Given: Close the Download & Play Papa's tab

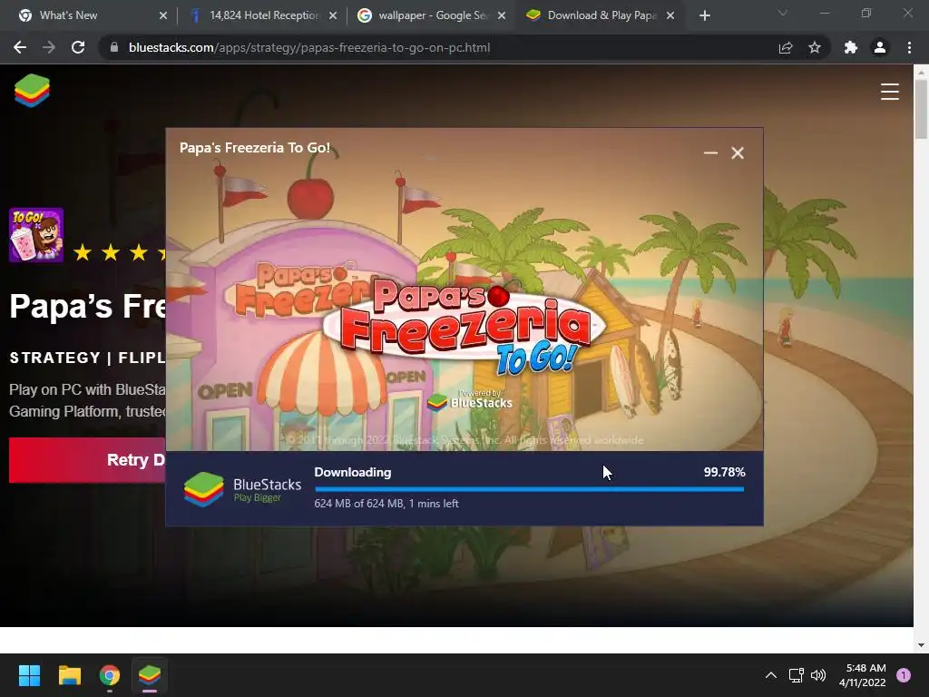Looking at the screenshot, I should [x=670, y=15].
